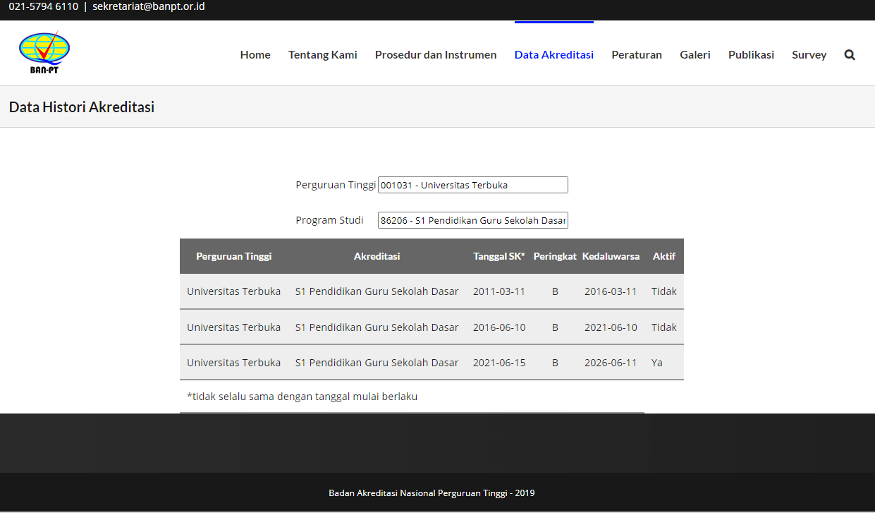Click the Tanggal SK* column header
Screen dimensions: 875x513
(499, 256)
